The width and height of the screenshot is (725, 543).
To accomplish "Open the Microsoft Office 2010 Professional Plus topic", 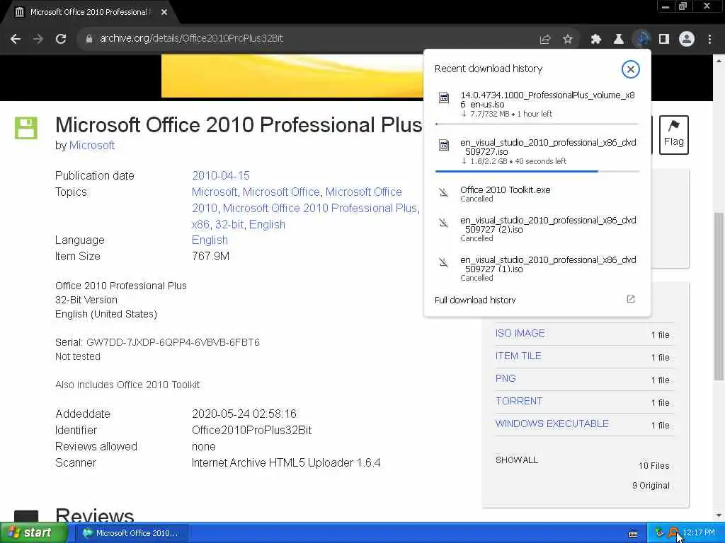I will [320, 209].
